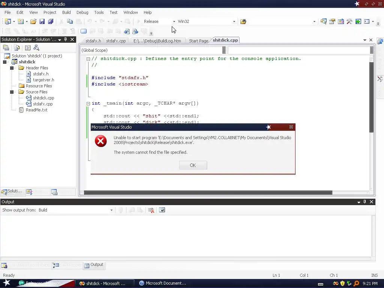The image size is (384, 288).
Task: Click the Start Page toolbar icon
Action: [x=358, y=21]
